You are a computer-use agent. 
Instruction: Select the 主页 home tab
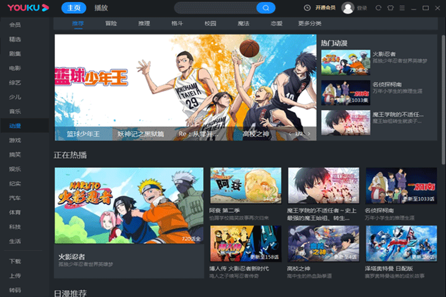74,8
